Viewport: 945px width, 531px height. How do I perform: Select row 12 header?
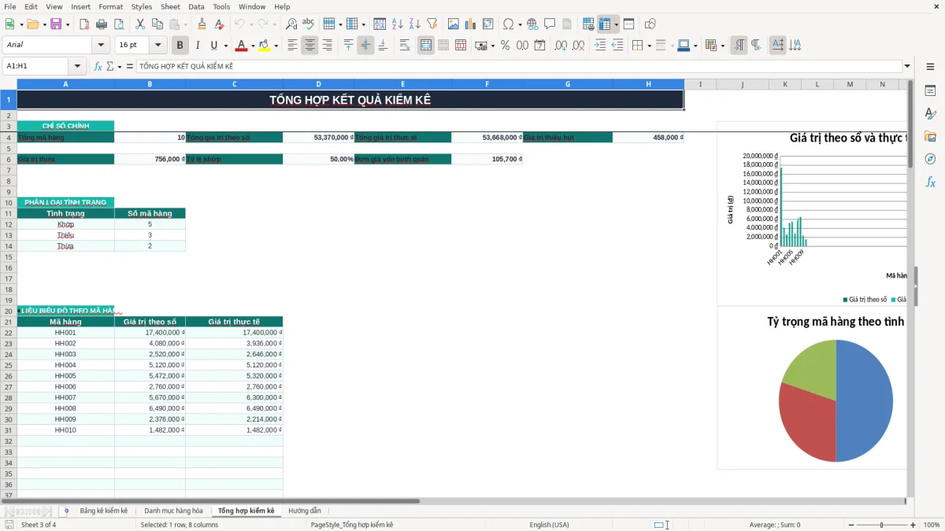coord(9,224)
